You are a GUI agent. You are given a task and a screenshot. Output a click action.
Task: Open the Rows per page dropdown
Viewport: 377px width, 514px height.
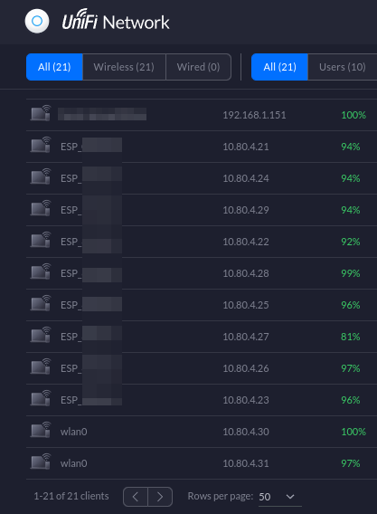[x=279, y=497]
